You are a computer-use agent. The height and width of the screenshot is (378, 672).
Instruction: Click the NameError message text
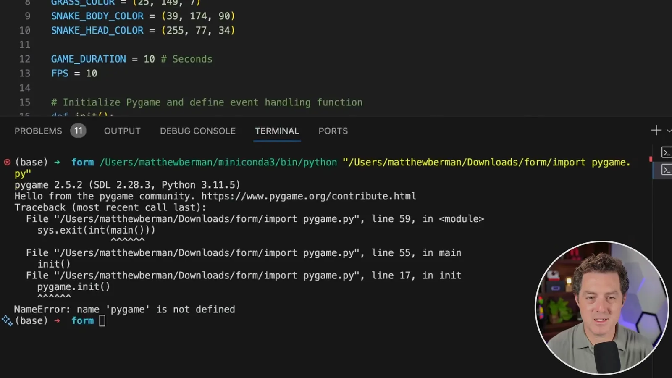tap(124, 310)
